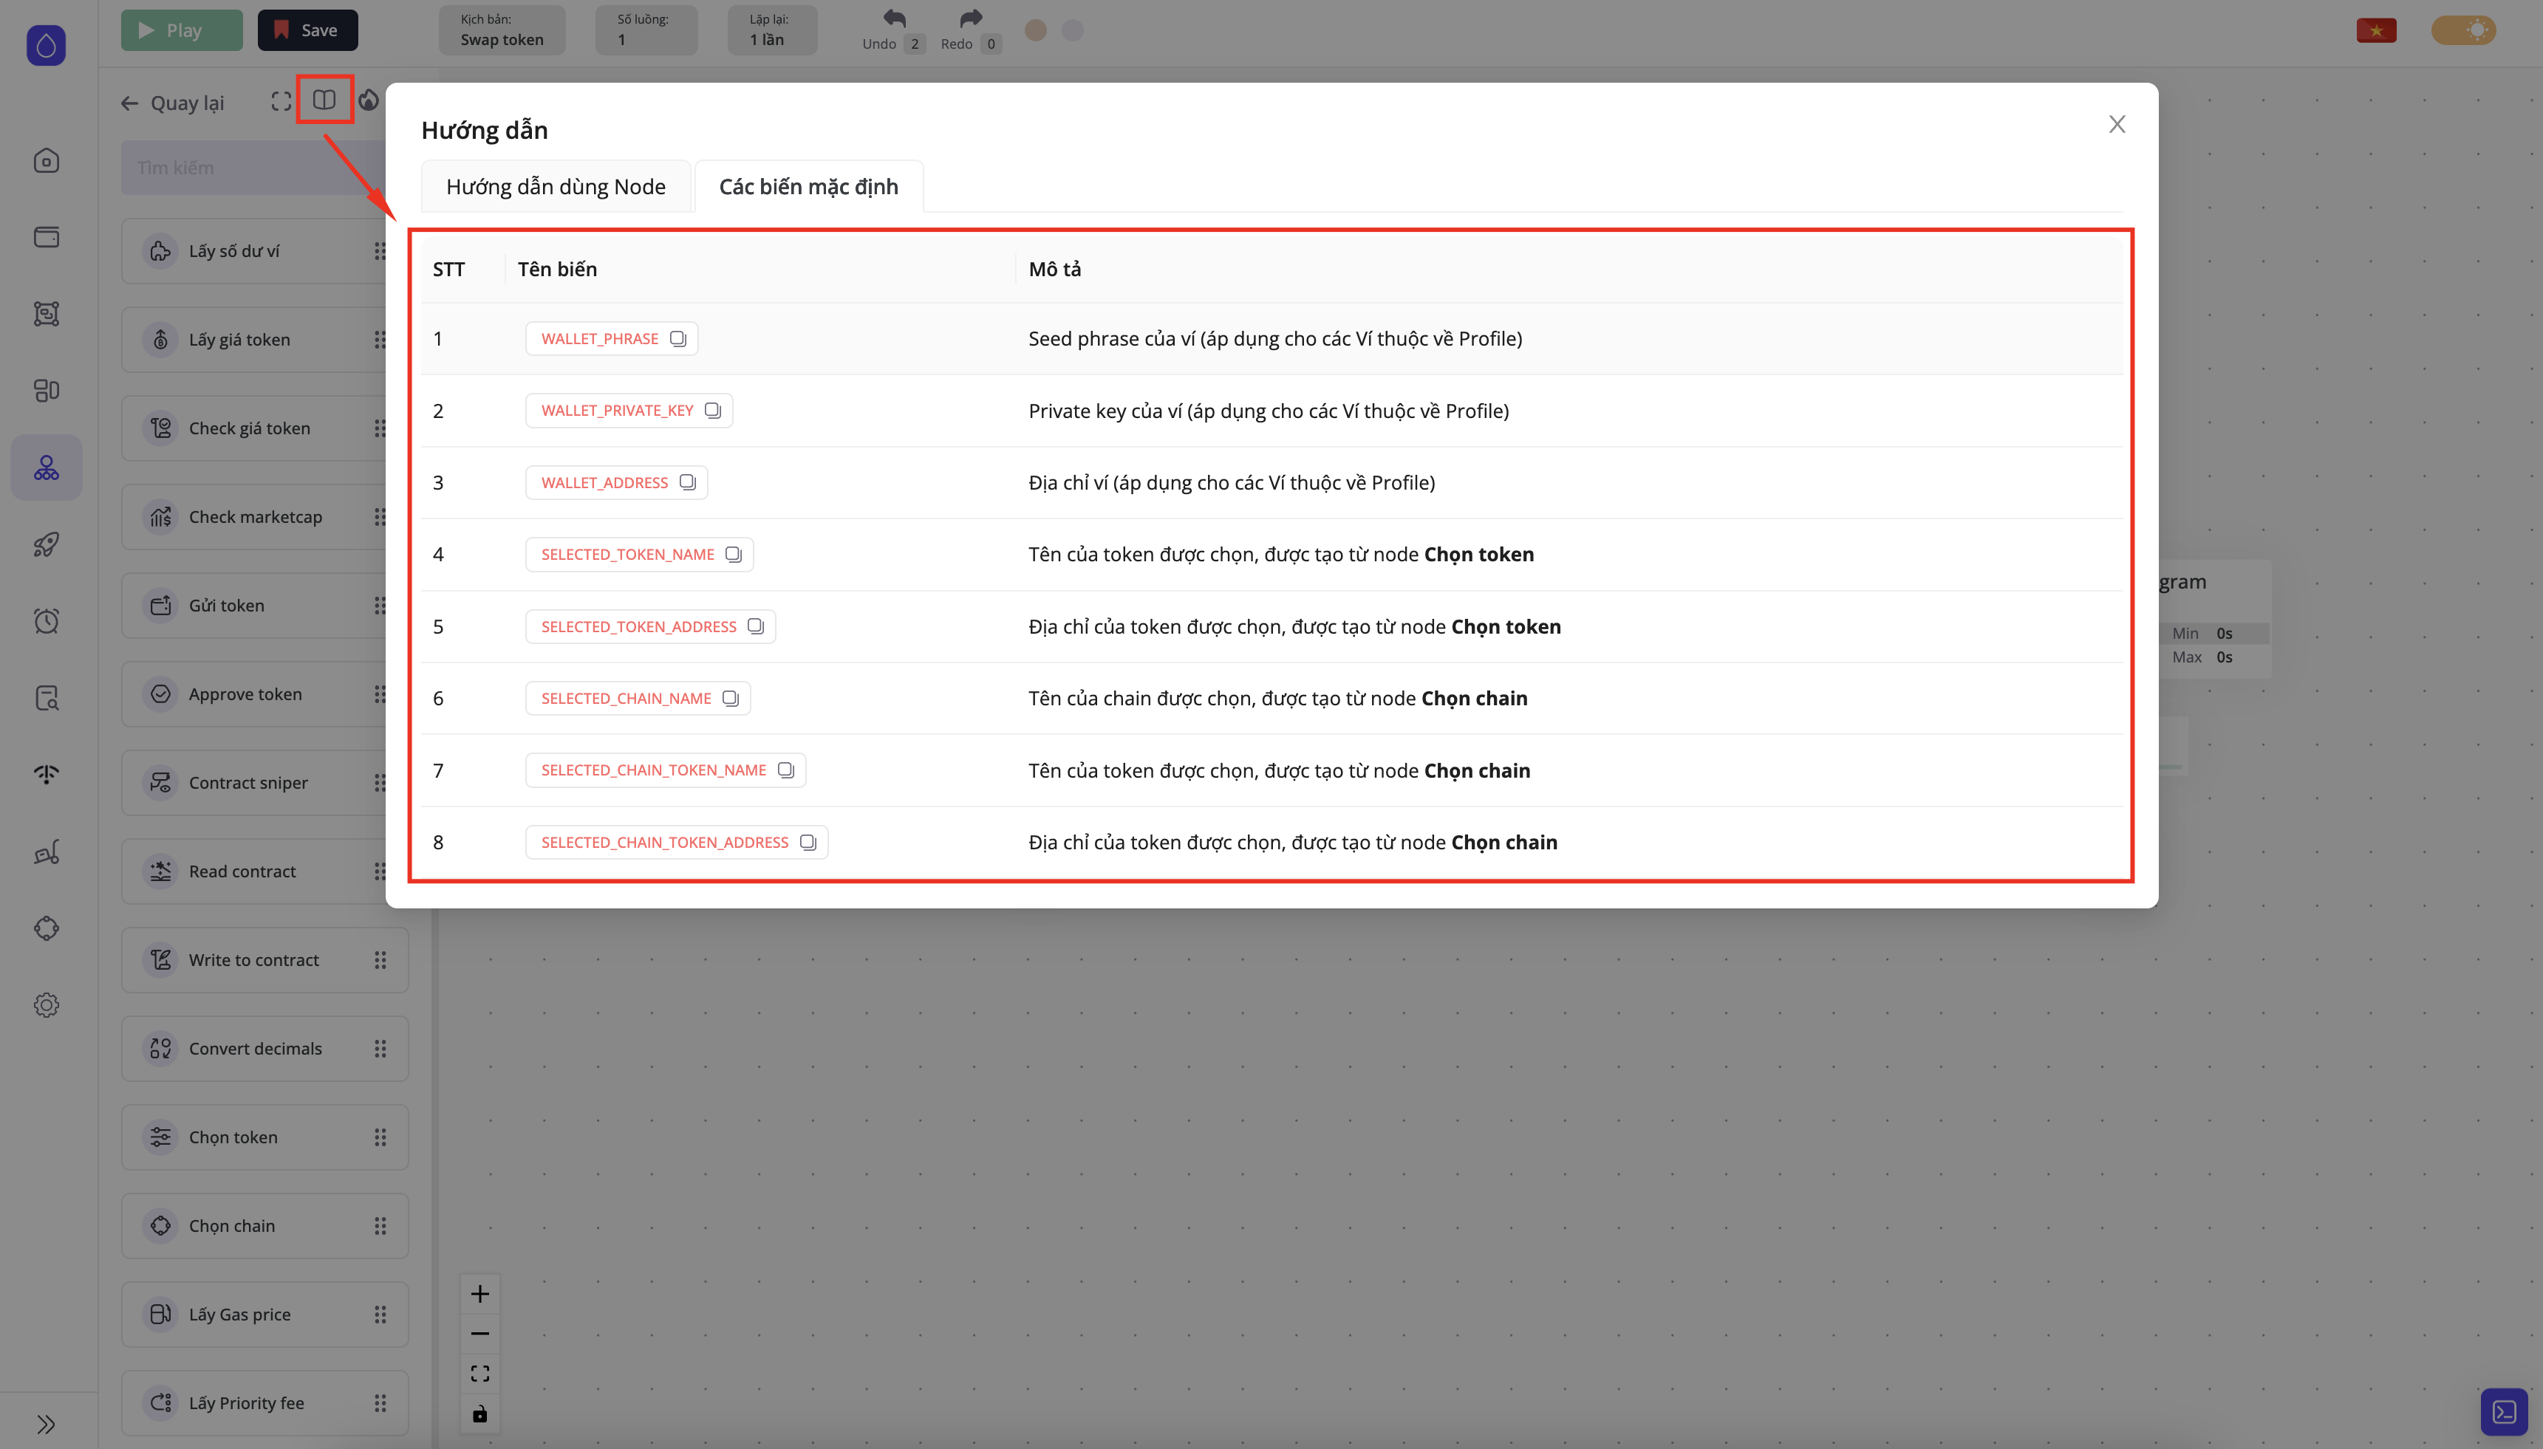
Task: Open the terminal icon at bottom right
Action: (x=2503, y=1411)
